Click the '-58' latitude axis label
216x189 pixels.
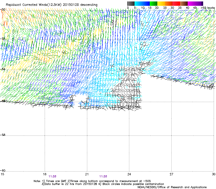click(3, 135)
